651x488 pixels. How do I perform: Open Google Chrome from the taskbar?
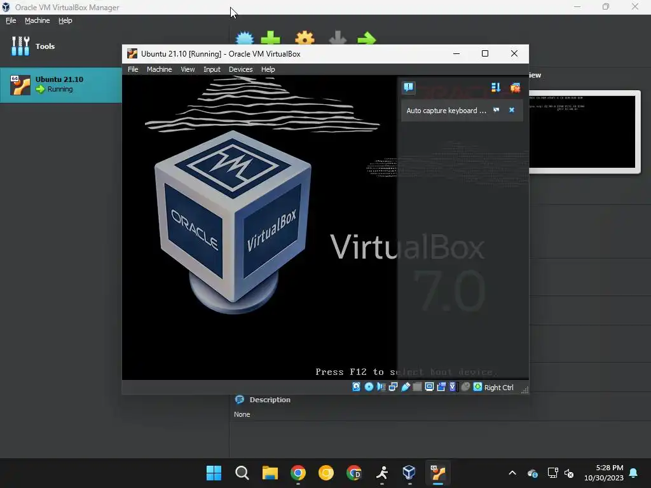pos(298,473)
